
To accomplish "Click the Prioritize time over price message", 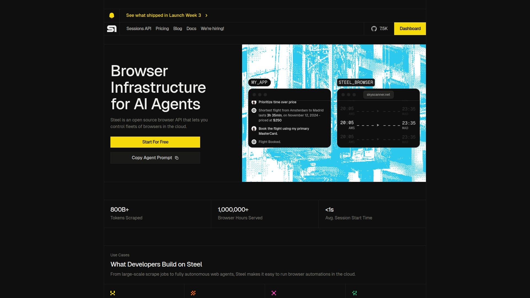I will pyautogui.click(x=277, y=102).
